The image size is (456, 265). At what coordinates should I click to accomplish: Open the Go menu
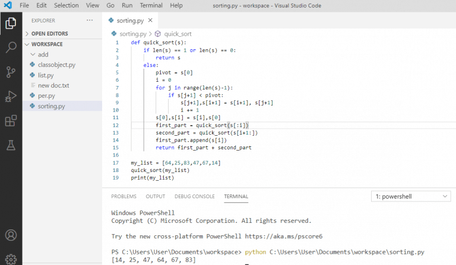(110, 5)
